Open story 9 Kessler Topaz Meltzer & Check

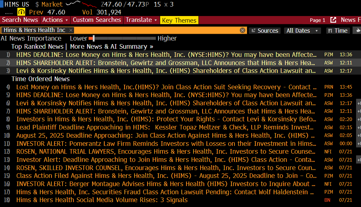tap(165, 127)
